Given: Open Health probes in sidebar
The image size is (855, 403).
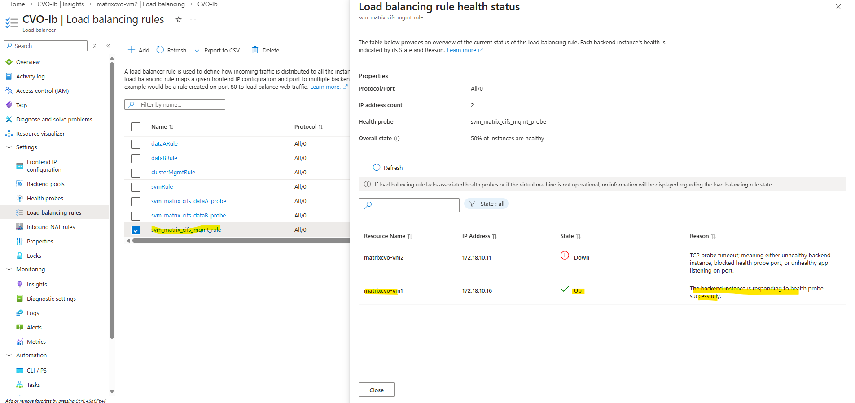Looking at the screenshot, I should [x=45, y=198].
